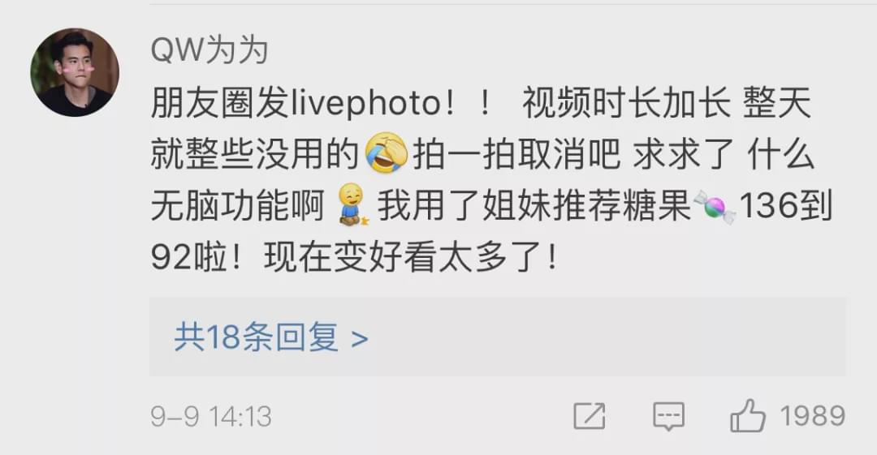Image resolution: width=877 pixels, height=455 pixels.
Task: Tap the text 我用了姐妹推荐糖果
Action: coord(534,205)
